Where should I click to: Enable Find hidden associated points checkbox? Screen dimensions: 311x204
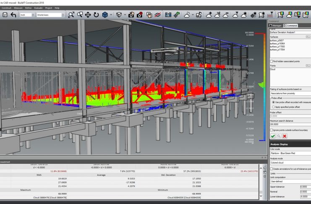(271, 61)
